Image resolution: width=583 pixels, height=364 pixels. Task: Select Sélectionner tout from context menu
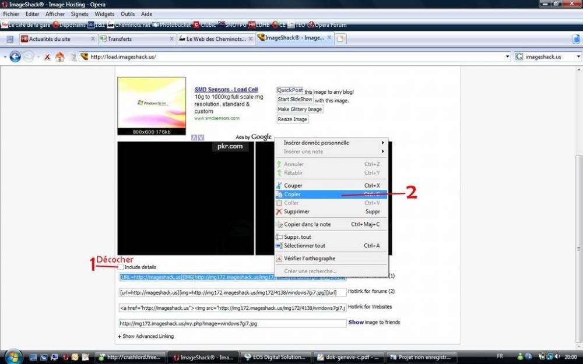304,246
